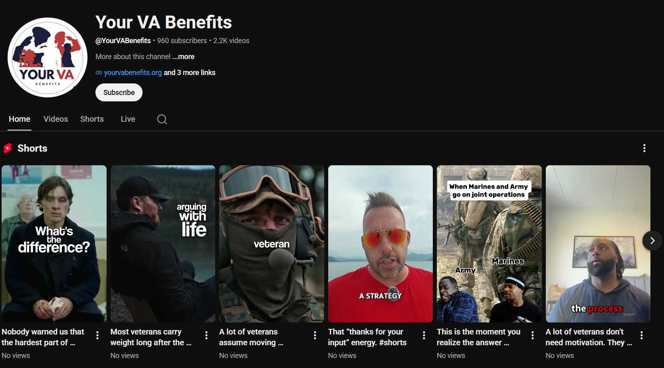
Task: Open options for "Most veterans carry" short
Action: 206,335
